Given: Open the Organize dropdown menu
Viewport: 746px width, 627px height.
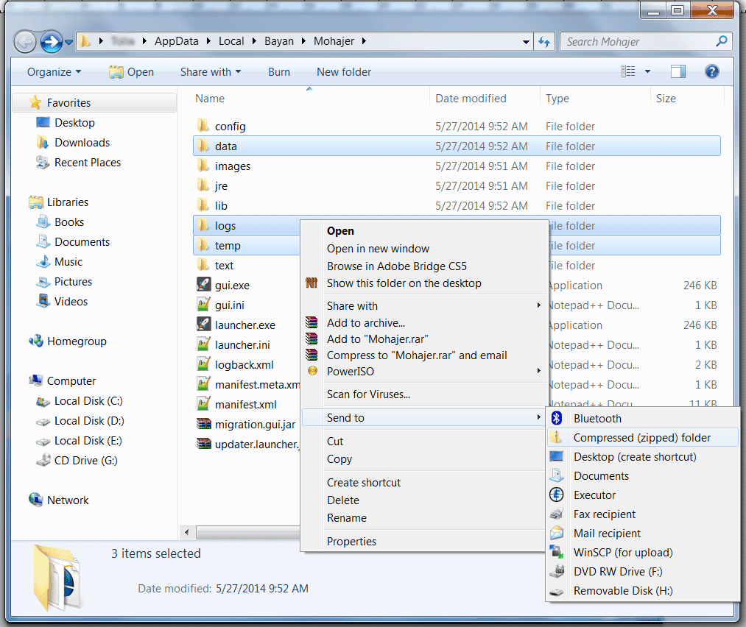Looking at the screenshot, I should [54, 72].
